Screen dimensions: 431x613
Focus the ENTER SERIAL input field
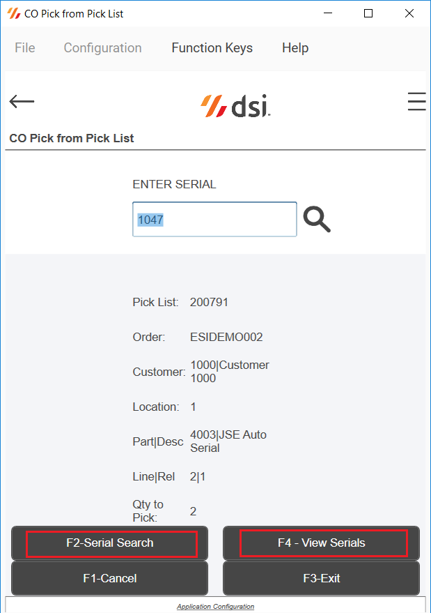pyautogui.click(x=214, y=219)
